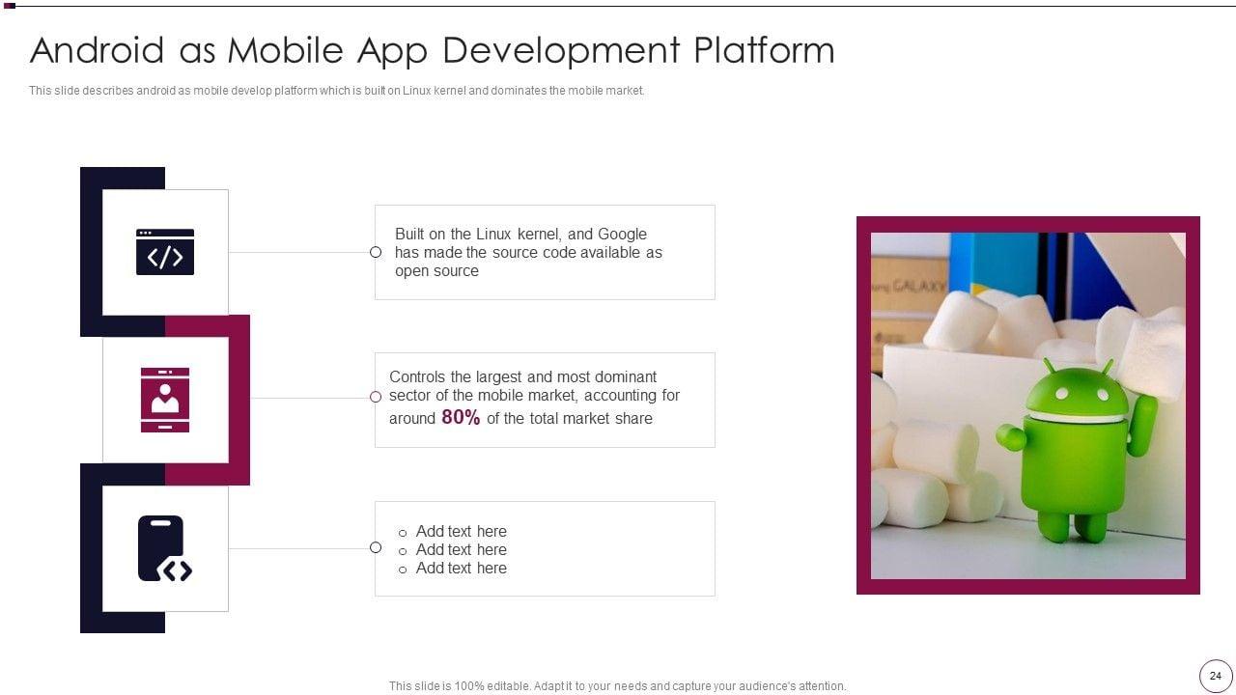The width and height of the screenshot is (1236, 695).
Task: Select the circle marker beside Add text here list
Action: [x=376, y=547]
